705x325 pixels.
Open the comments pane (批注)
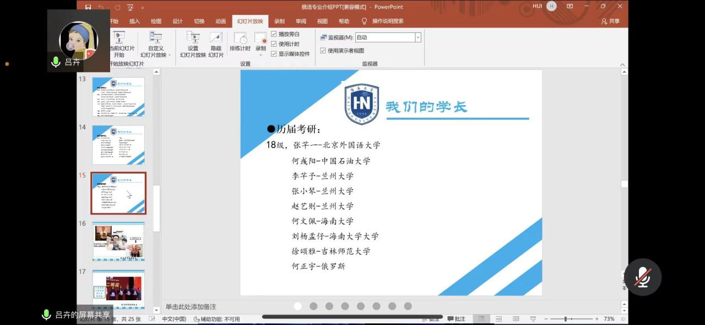[x=456, y=319]
